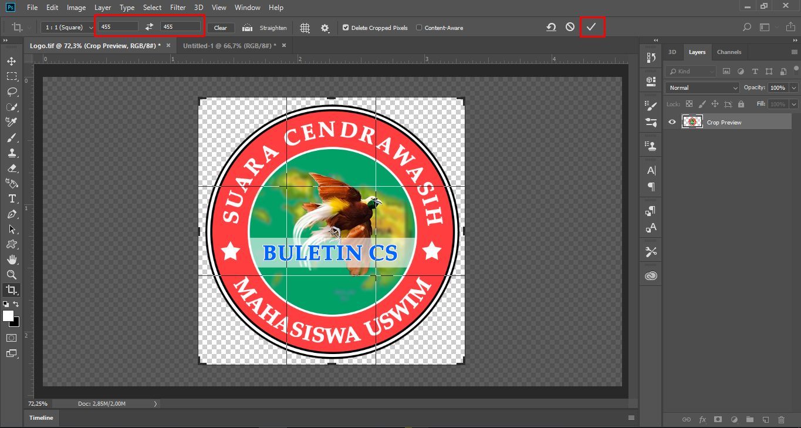The image size is (801, 428).
Task: Select the Lasso tool
Action: point(11,92)
